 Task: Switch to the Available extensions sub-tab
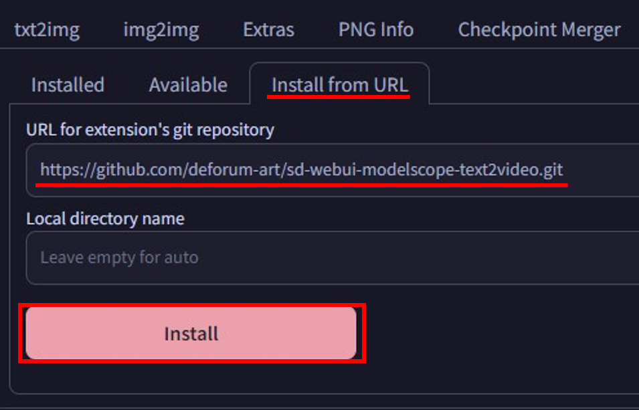[188, 85]
